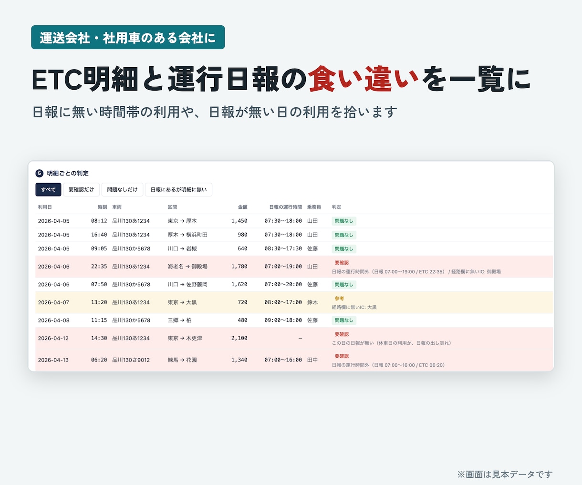Screen dimensions: 582x485
Task: Click the 日報の運行時間 column header
Action: [x=285, y=207]
